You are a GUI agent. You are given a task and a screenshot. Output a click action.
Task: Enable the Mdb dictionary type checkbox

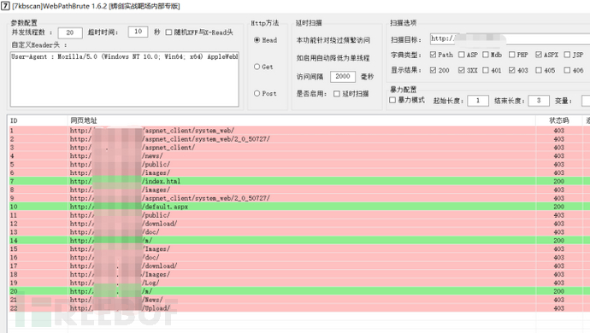point(486,55)
